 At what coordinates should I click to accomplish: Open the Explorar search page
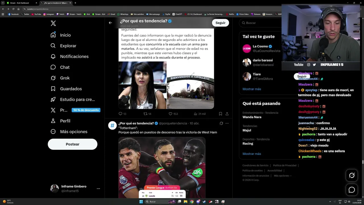63,46
